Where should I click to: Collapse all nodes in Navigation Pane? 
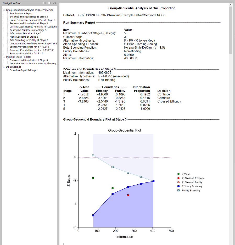point(49,3)
